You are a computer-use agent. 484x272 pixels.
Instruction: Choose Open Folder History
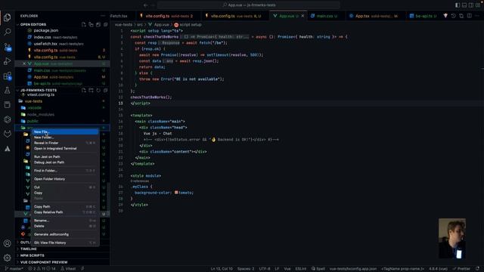[65, 179]
